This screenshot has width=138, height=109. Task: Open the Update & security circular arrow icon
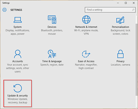pos(18,88)
